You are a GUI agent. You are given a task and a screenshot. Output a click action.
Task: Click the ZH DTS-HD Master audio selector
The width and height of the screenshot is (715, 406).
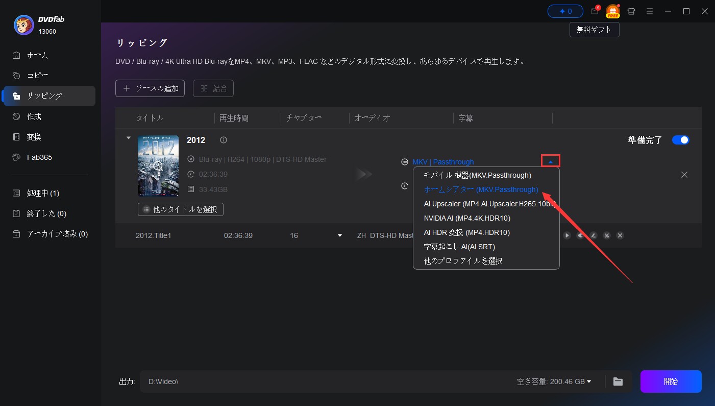click(385, 235)
